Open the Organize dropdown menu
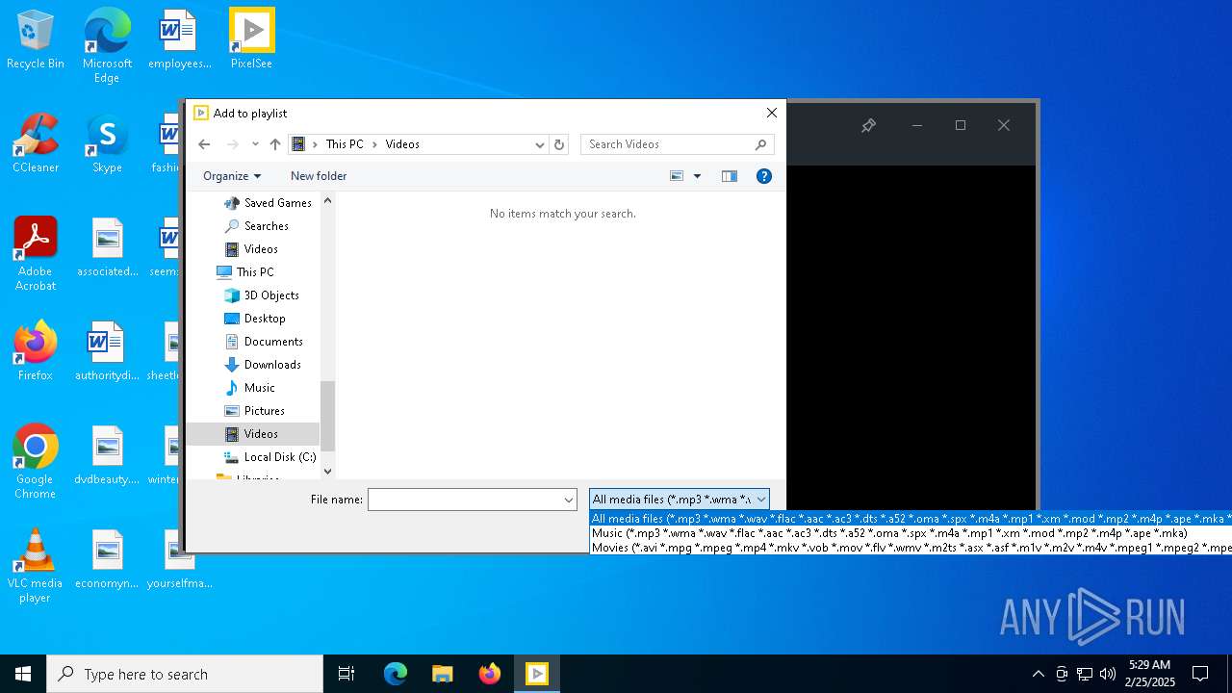1232x693 pixels. 232,176
